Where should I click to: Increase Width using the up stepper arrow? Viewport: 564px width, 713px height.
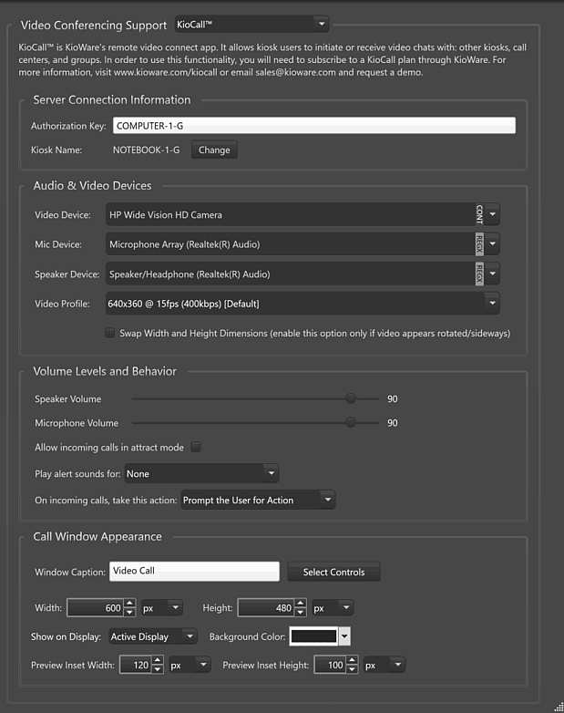130,603
